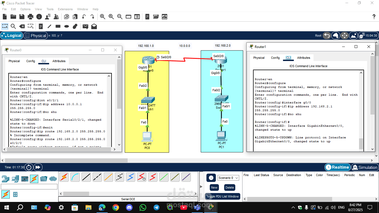Select the Add Complex PDU open envelope
The image size is (379, 213).
tap(94, 26)
